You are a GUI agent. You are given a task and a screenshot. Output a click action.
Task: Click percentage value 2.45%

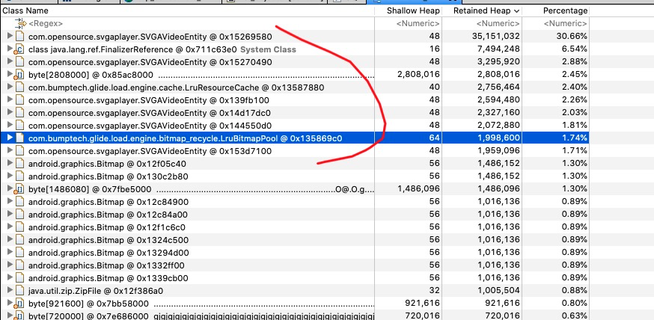pos(575,75)
